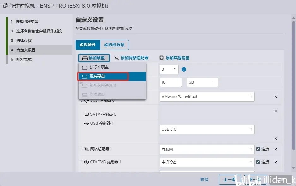Viewport: 296px width, 186px height.
Task: Switch to the 虚拟机选项 tab
Action: [114, 45]
